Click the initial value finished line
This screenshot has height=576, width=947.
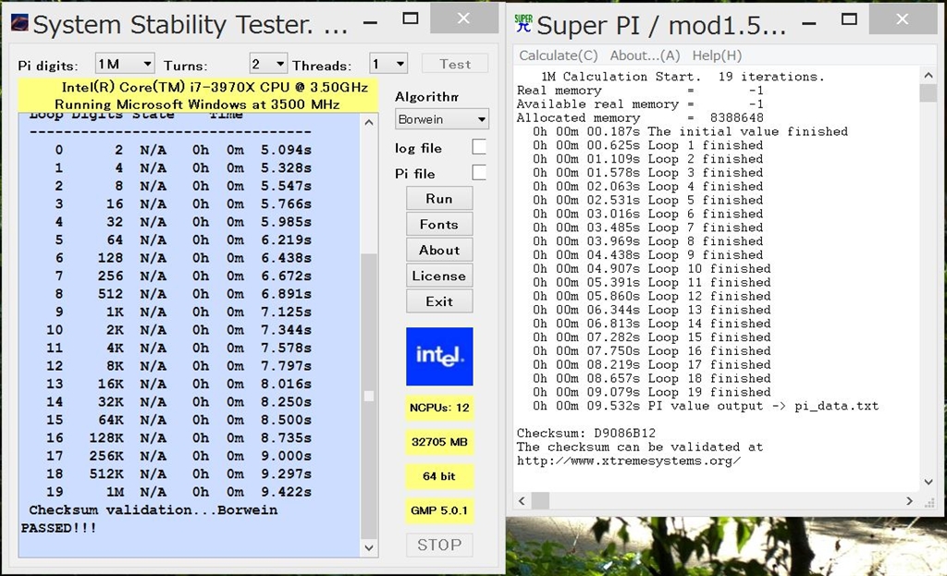[x=690, y=131]
